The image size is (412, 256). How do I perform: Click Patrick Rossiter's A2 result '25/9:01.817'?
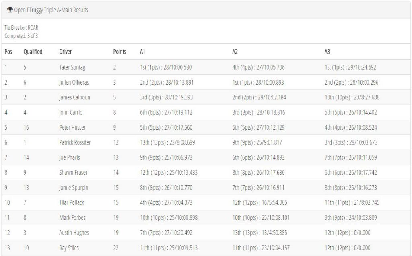click(x=269, y=142)
